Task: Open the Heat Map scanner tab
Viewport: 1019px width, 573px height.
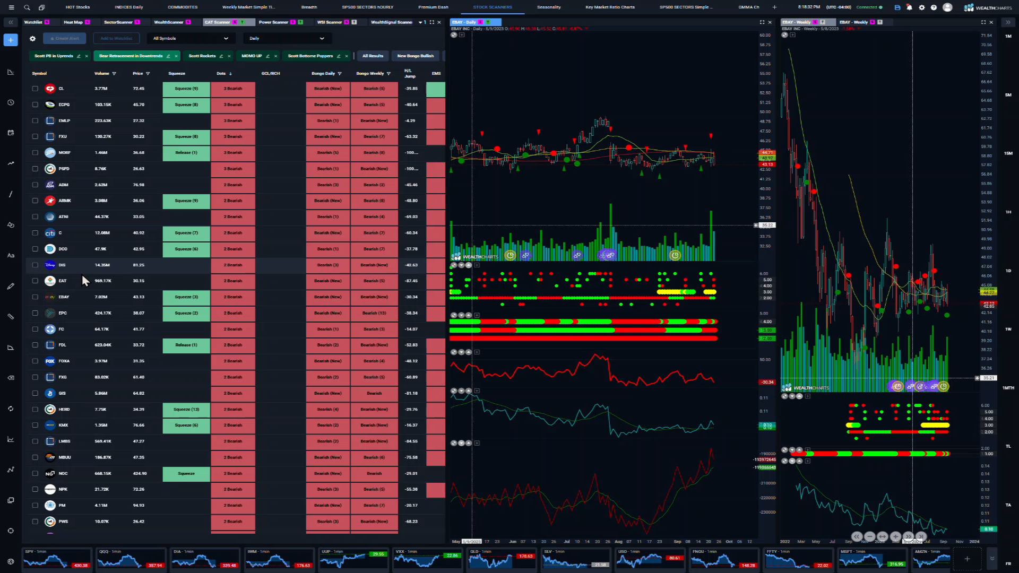Action: [76, 22]
